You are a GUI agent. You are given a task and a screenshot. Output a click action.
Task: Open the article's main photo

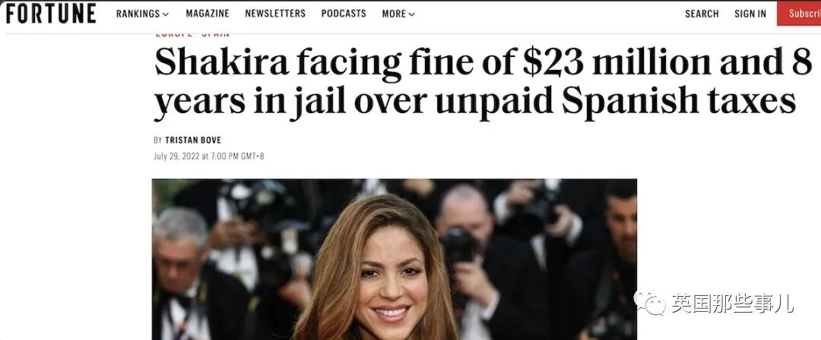395,260
